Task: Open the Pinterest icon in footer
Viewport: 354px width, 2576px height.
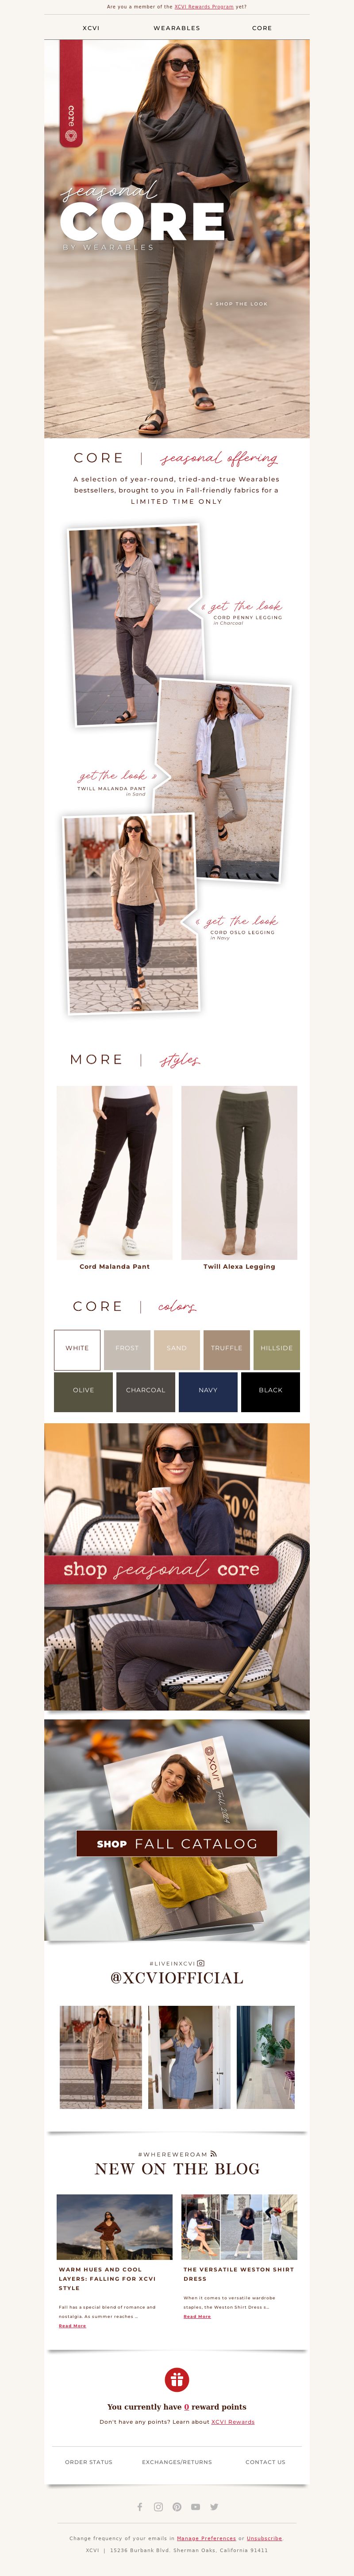Action: [x=177, y=2507]
